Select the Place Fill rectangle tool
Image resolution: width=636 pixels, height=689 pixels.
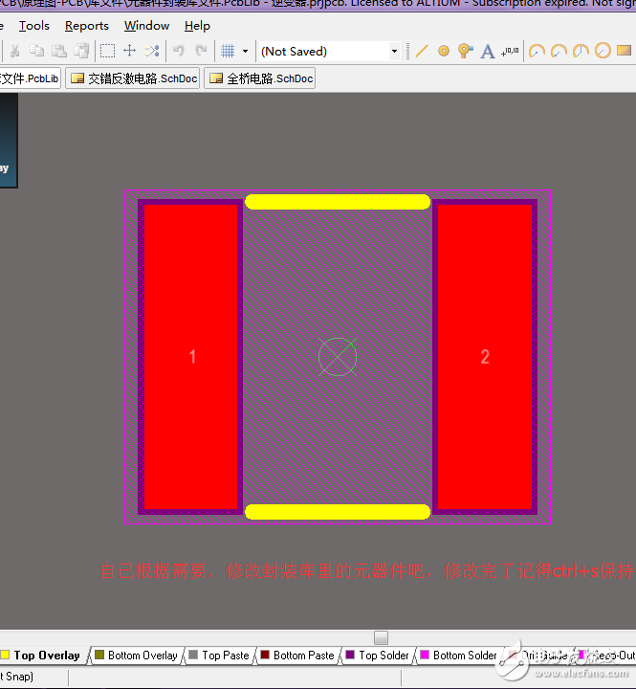[x=625, y=51]
